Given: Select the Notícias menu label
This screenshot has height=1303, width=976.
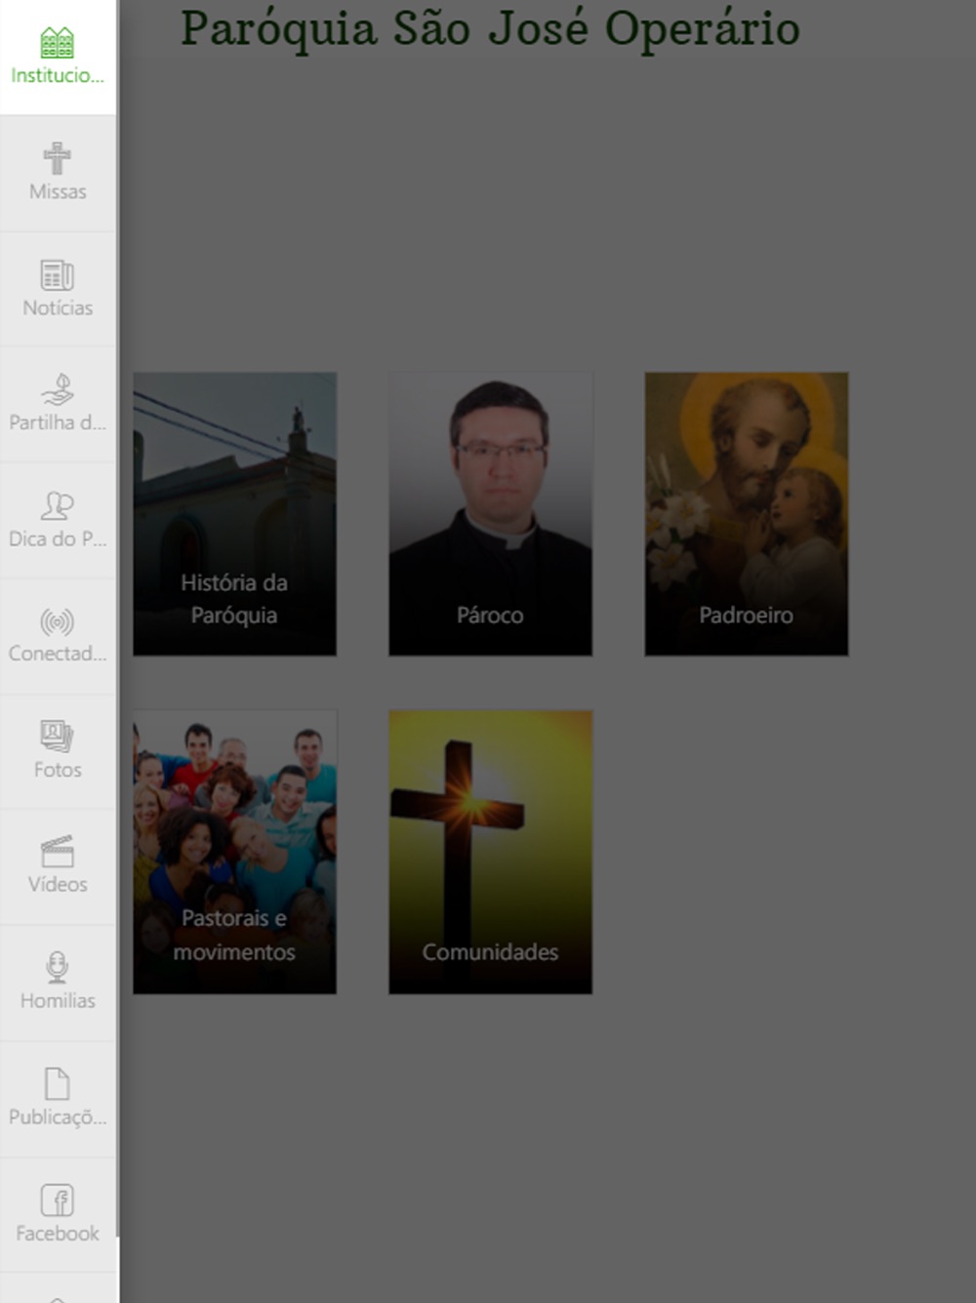Looking at the screenshot, I should coord(58,308).
